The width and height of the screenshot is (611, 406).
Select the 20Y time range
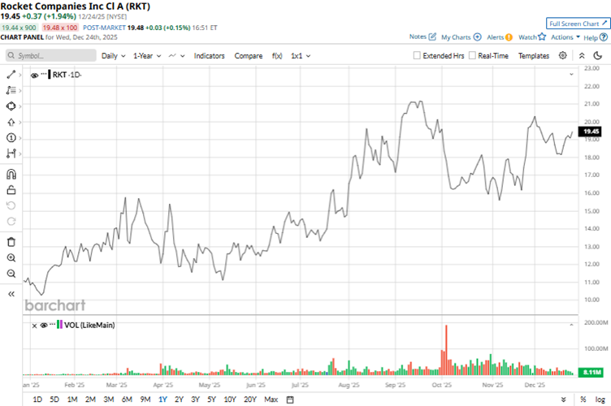[x=250, y=400]
